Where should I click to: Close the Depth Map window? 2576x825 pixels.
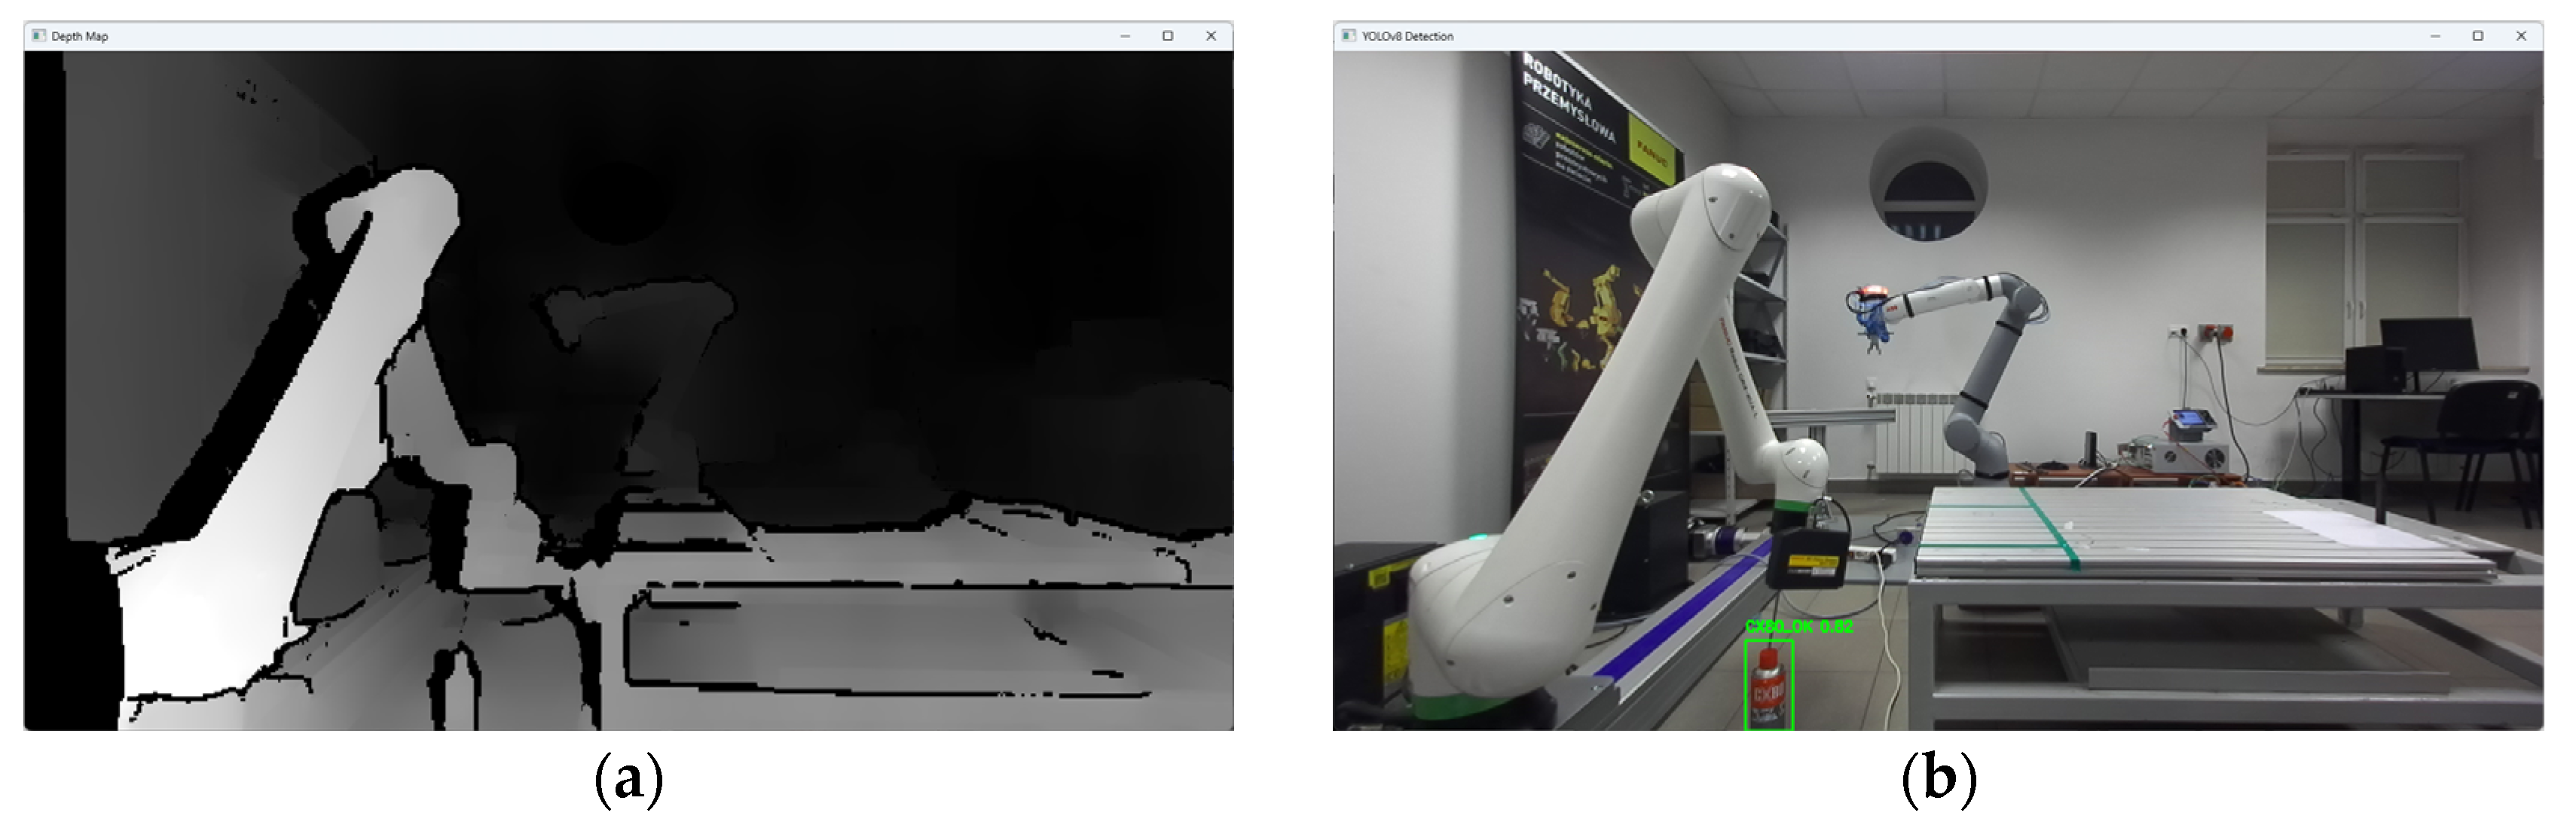click(x=1211, y=36)
